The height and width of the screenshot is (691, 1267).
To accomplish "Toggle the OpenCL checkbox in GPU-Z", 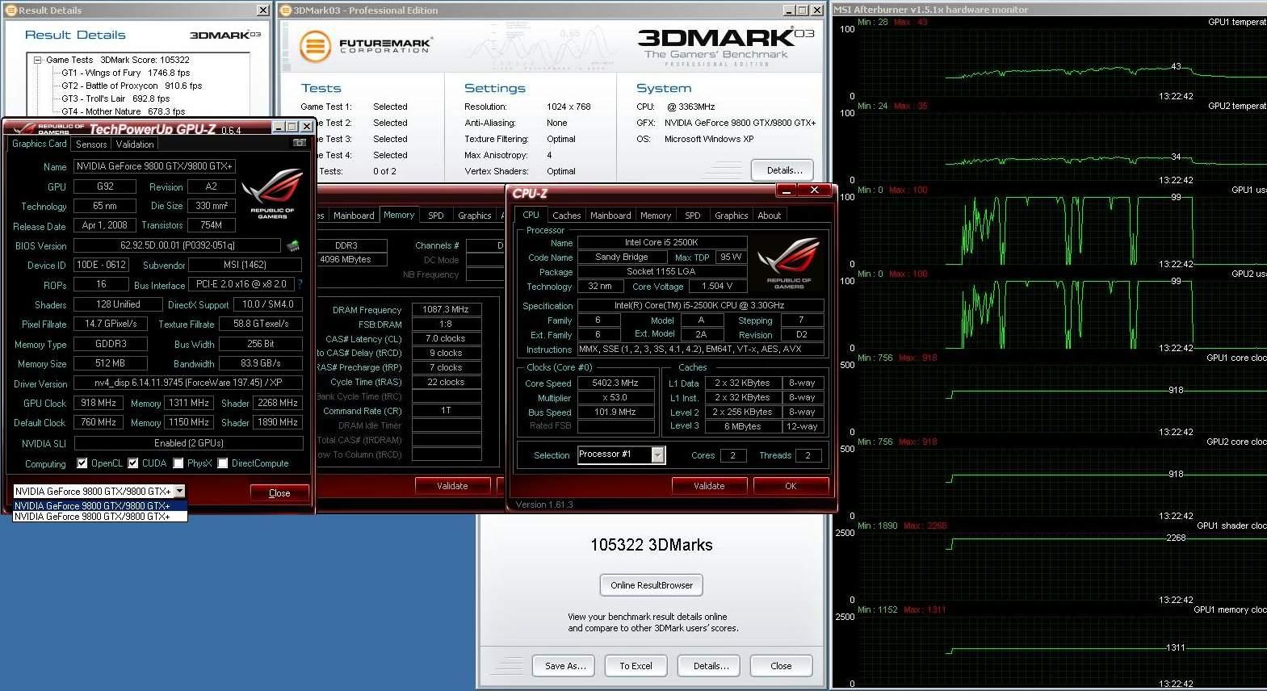I will coord(82,463).
